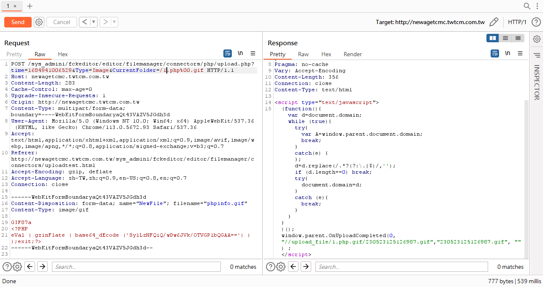Click the GIF87a line in request body
543x287 pixels.
click(21, 222)
